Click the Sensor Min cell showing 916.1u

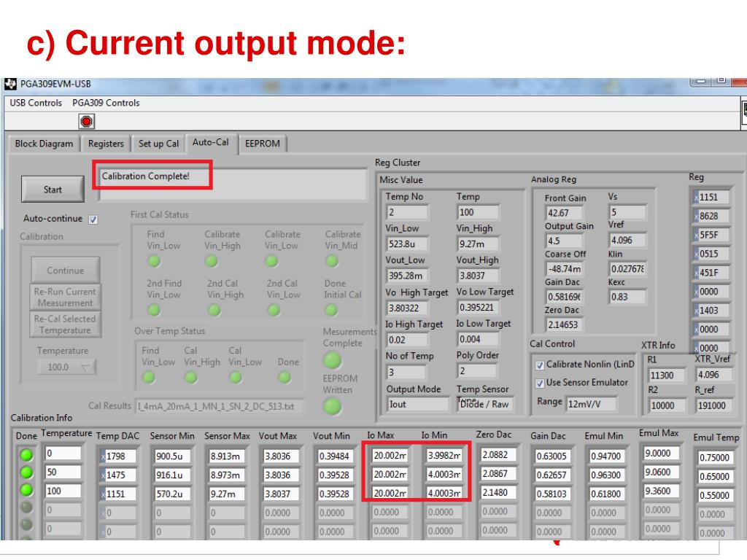(172, 475)
